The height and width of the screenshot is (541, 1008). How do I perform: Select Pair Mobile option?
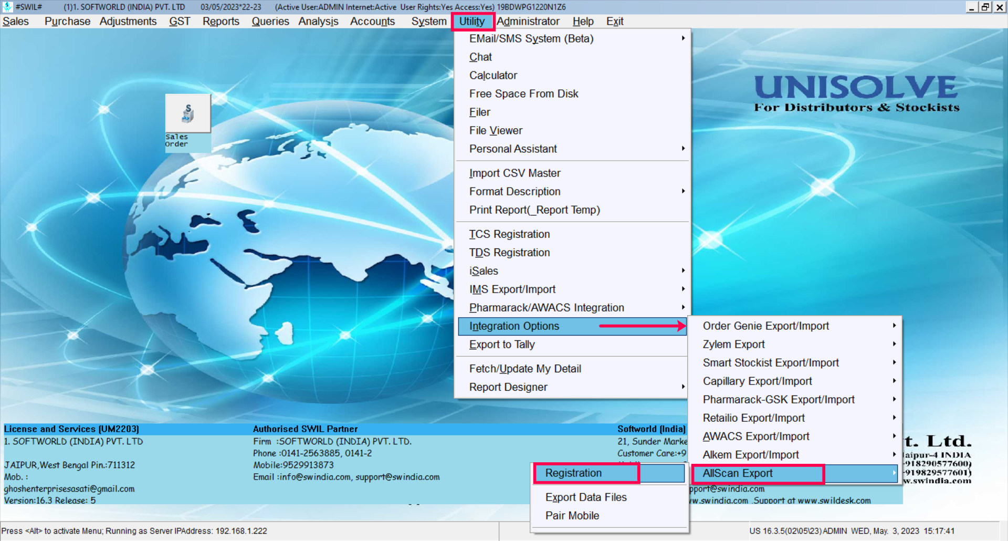610,516
